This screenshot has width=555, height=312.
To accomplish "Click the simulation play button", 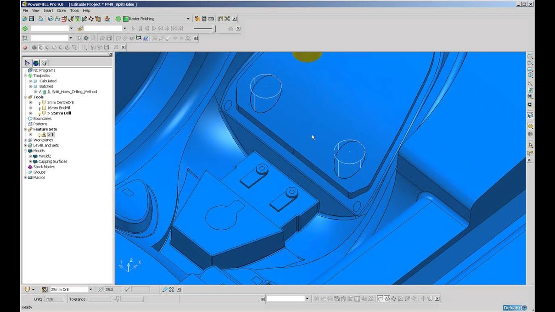I will pyautogui.click(x=134, y=29).
